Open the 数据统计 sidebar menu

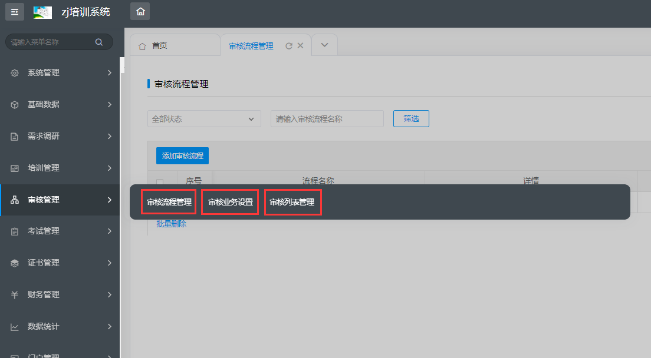click(x=60, y=327)
